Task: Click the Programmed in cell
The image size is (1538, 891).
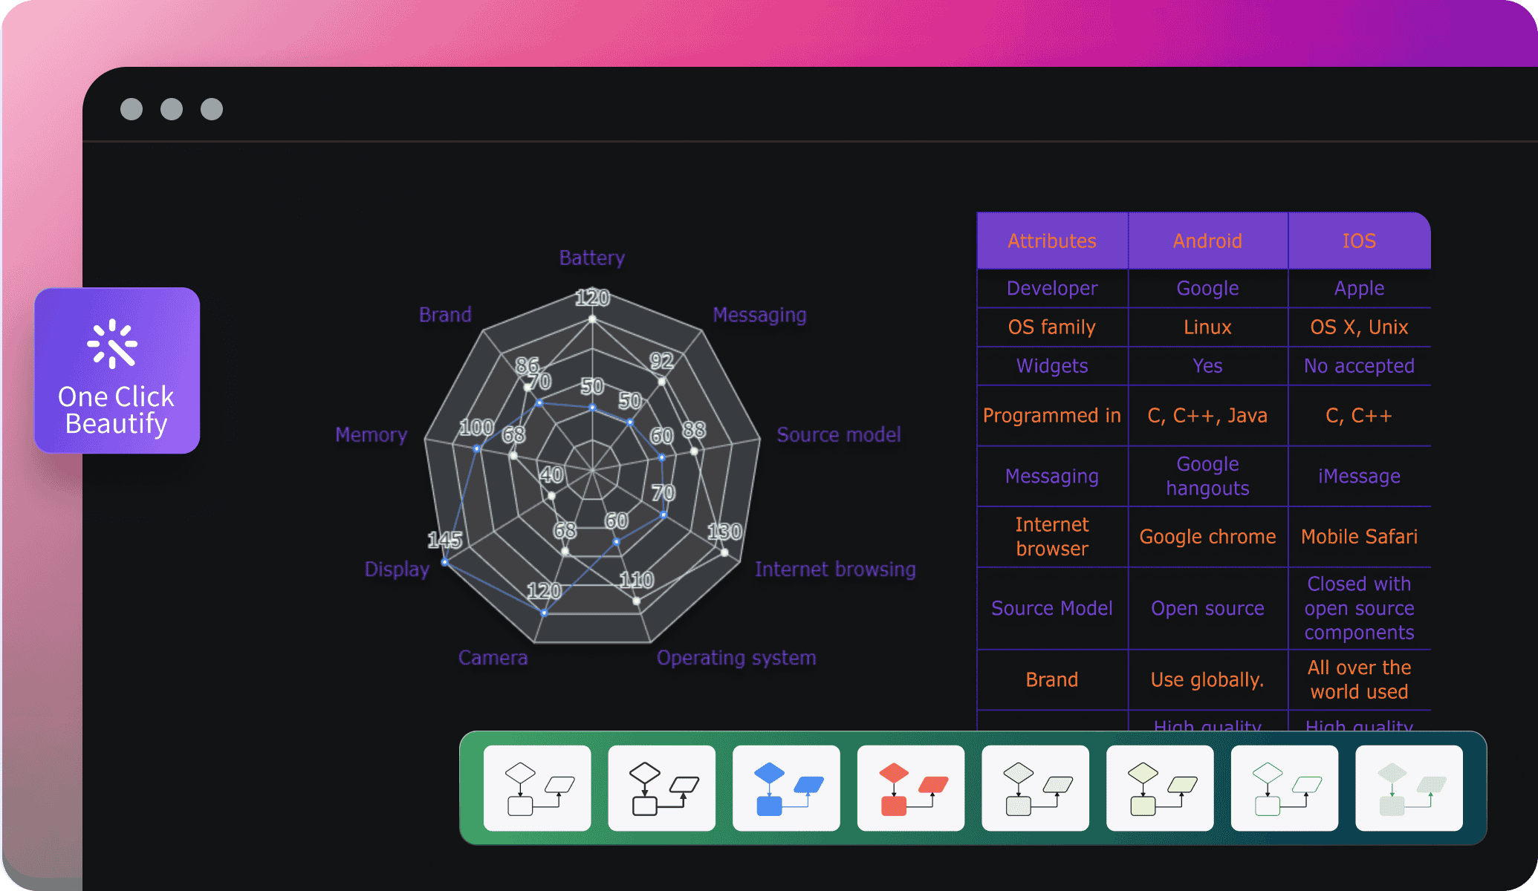Action: coord(1052,415)
